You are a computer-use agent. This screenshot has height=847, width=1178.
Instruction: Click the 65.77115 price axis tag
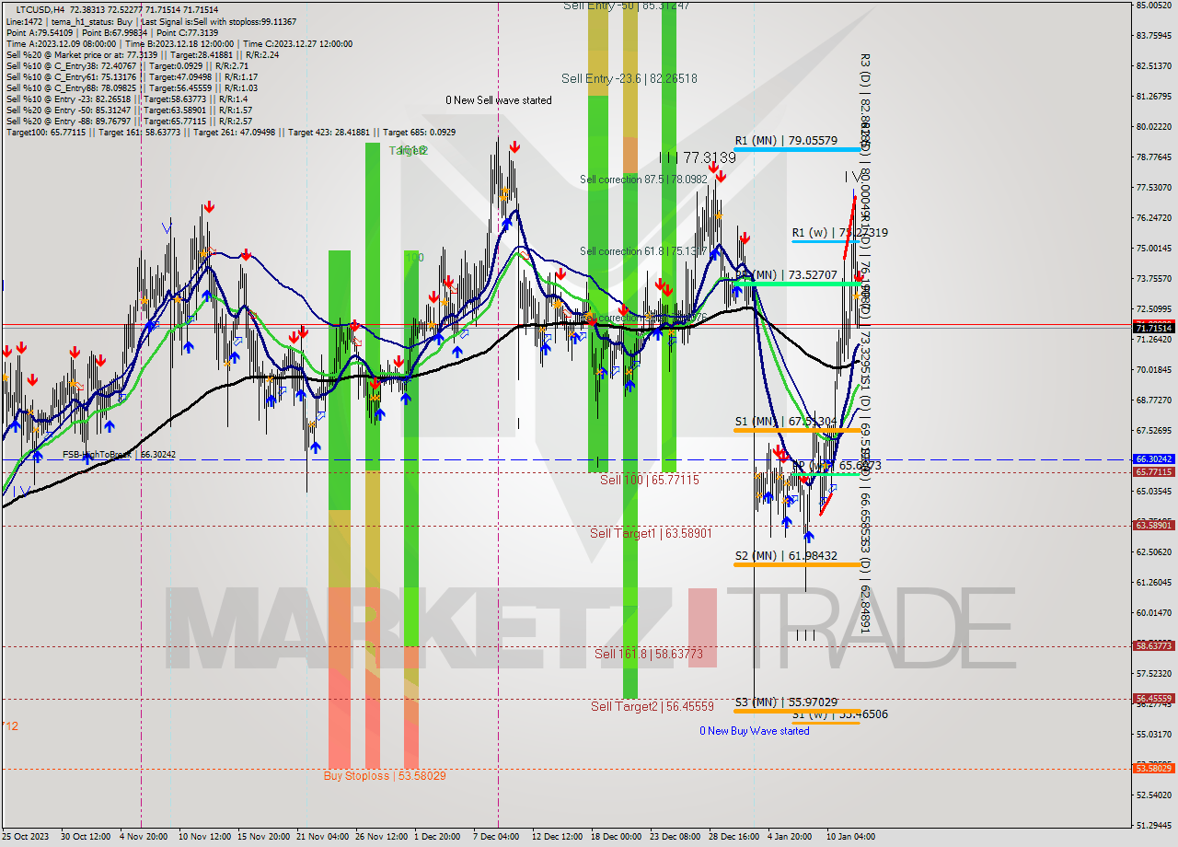[x=1153, y=471]
